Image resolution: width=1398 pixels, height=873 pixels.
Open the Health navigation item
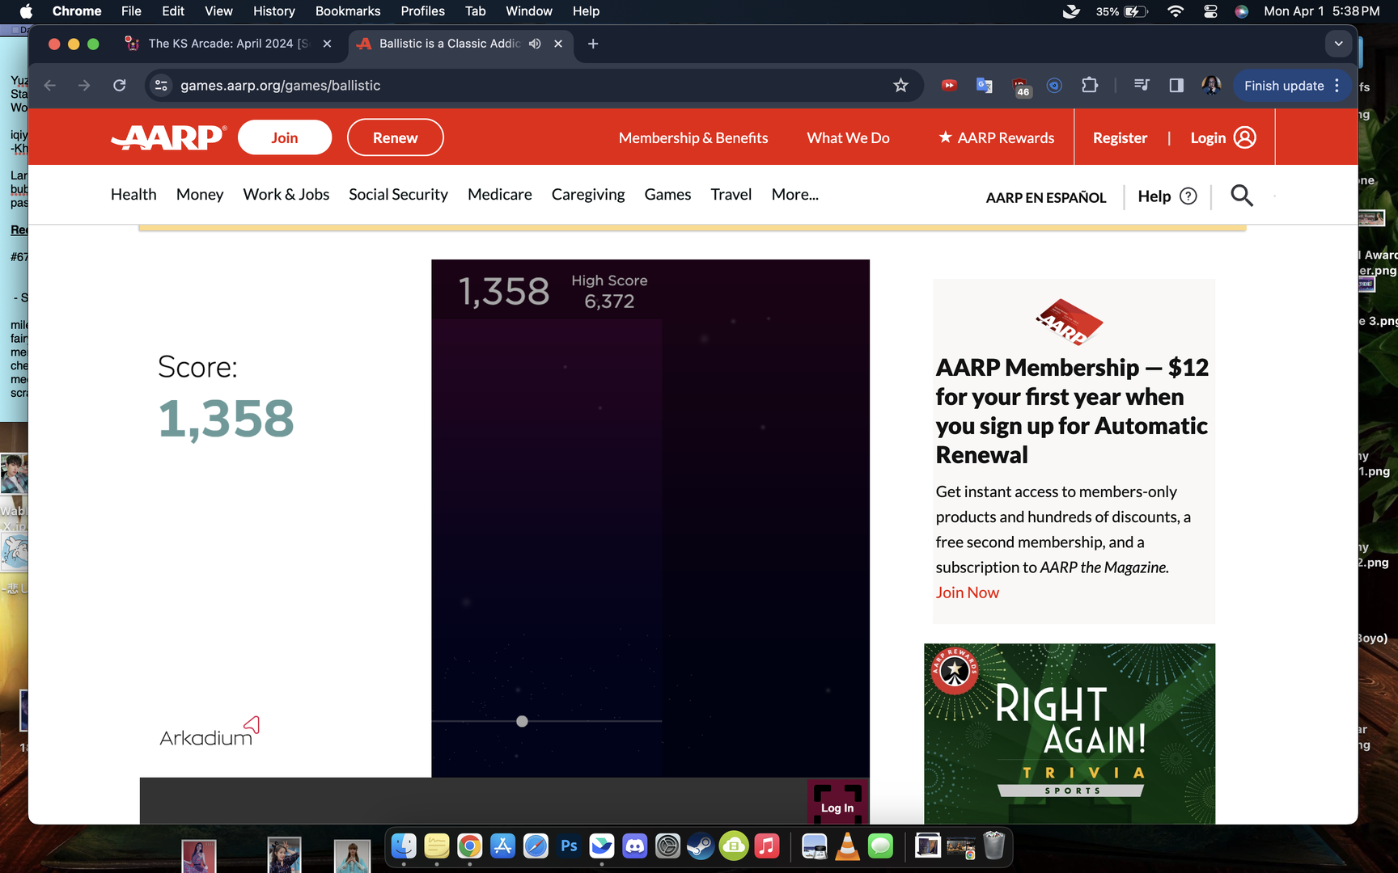133,195
